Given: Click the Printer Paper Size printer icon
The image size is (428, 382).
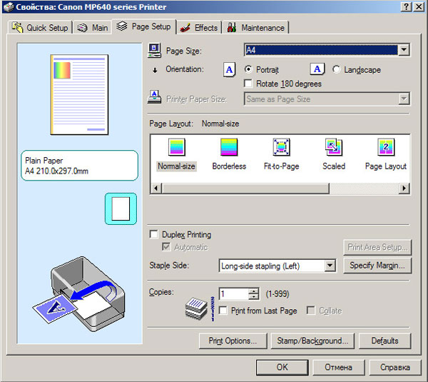Looking at the screenshot, I should [x=154, y=96].
